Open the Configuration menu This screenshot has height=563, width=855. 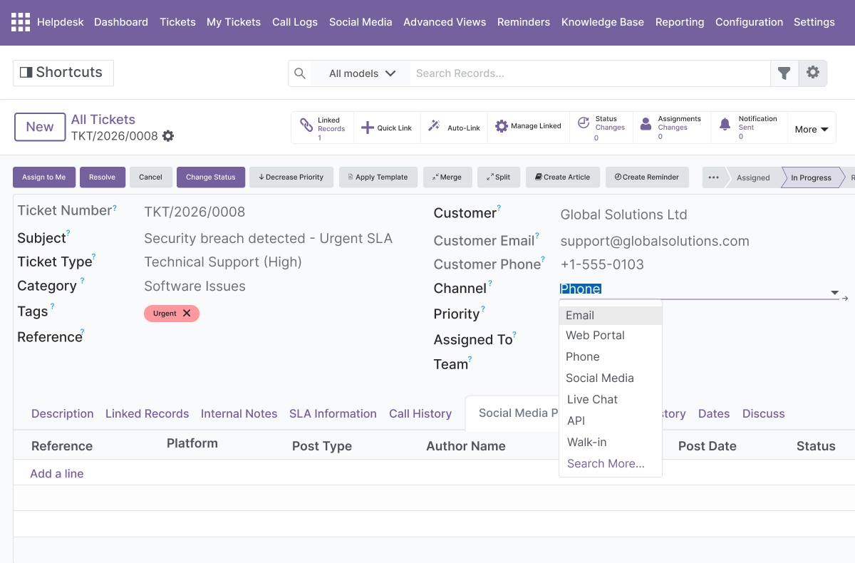tap(749, 22)
